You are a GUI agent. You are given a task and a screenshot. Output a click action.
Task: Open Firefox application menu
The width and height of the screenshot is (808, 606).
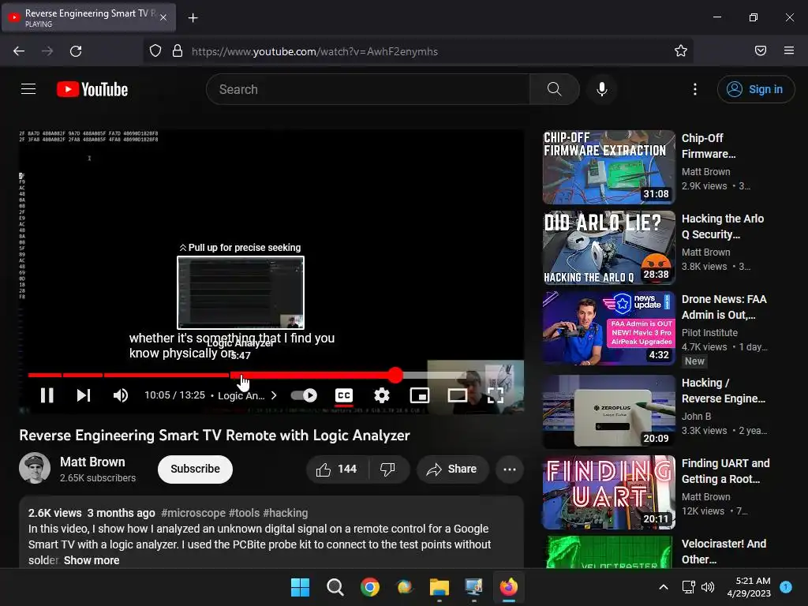point(788,50)
